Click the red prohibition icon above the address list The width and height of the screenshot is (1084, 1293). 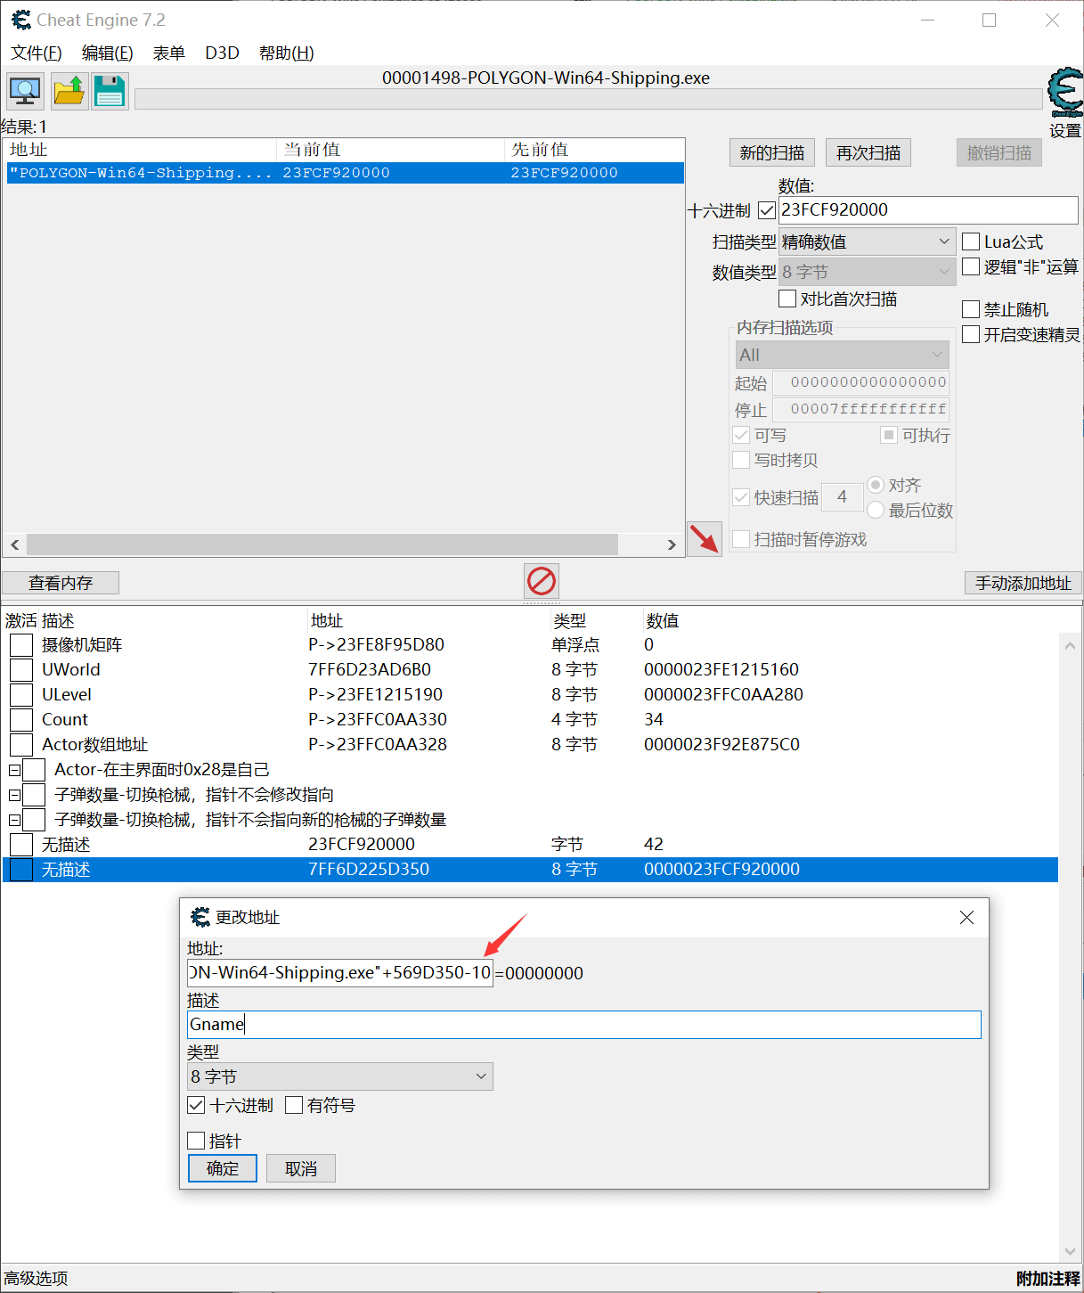tap(540, 581)
